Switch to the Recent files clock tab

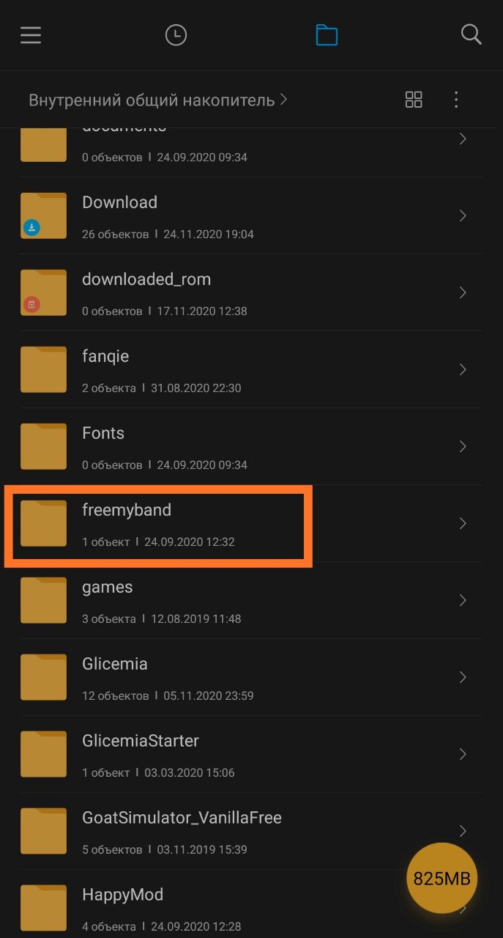click(x=176, y=34)
